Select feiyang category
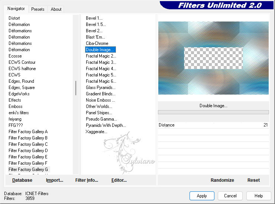Viewport: 275px width, 204px height. 15,119
